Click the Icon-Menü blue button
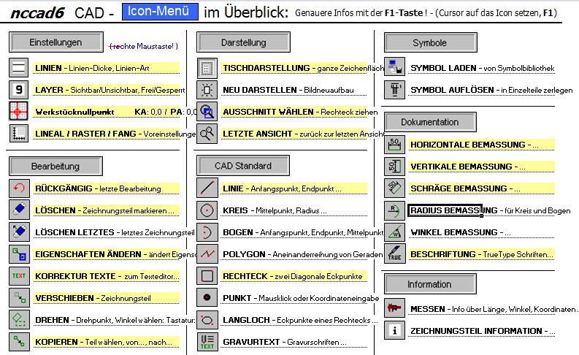Image resolution: width=579 pixels, height=355 pixels. (x=160, y=11)
